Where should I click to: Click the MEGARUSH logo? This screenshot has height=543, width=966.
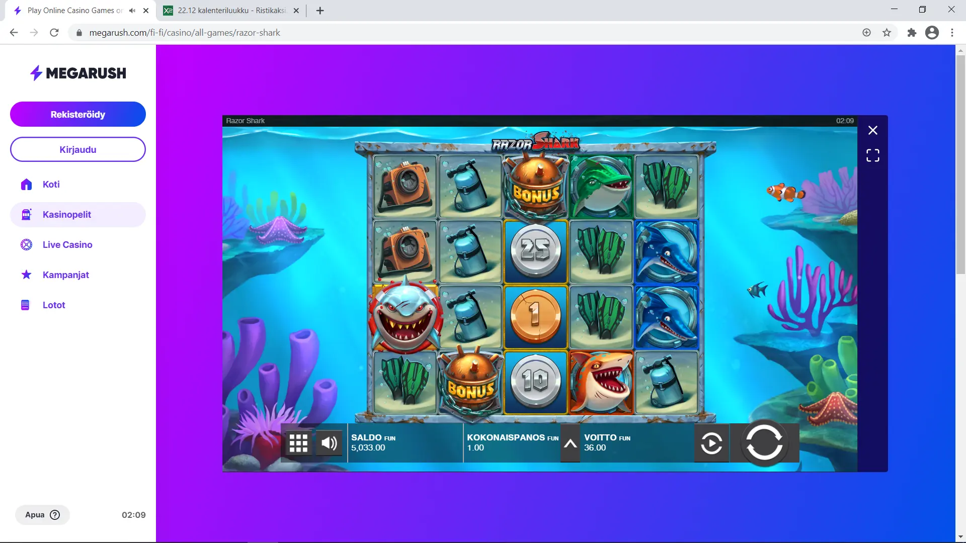pyautogui.click(x=78, y=73)
